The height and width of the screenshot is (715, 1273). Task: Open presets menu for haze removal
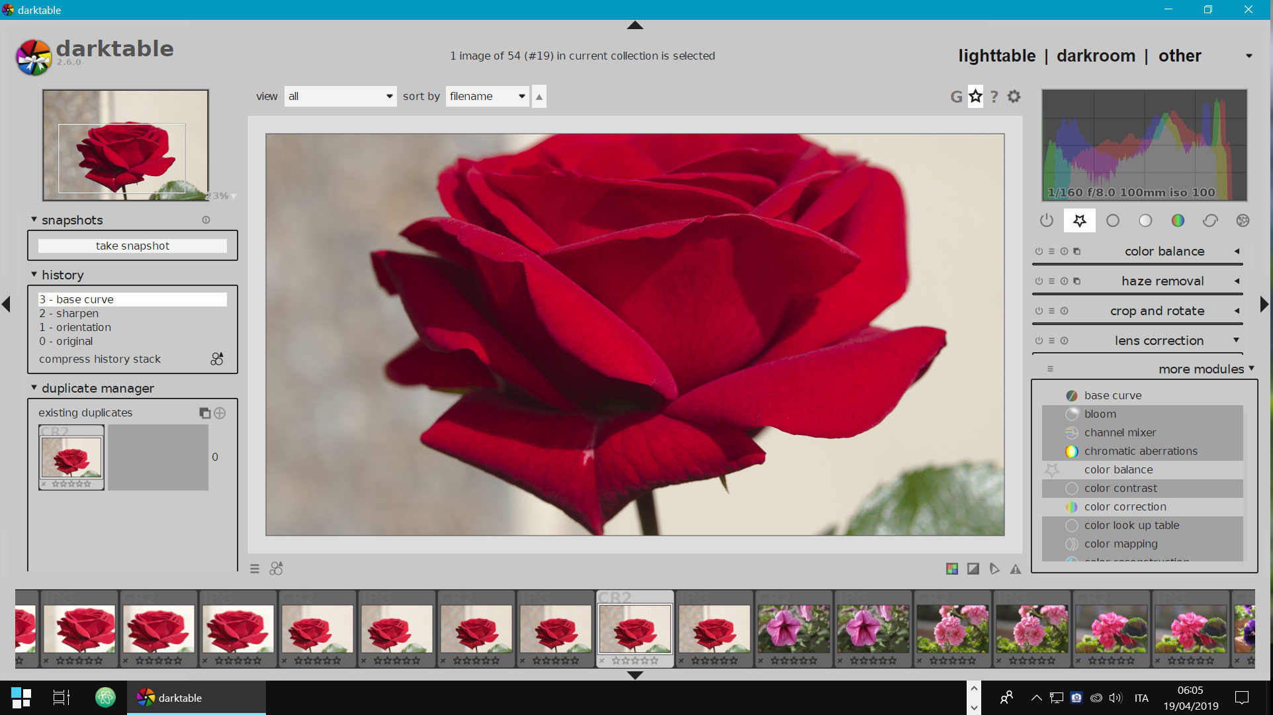click(1051, 281)
